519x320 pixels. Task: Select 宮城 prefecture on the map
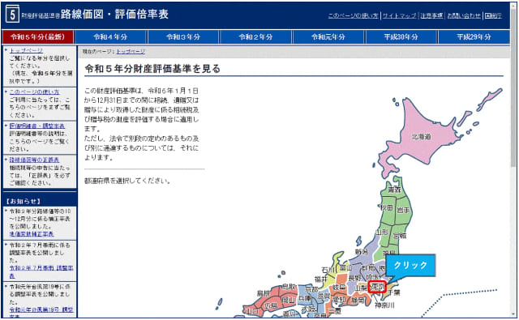400,236
